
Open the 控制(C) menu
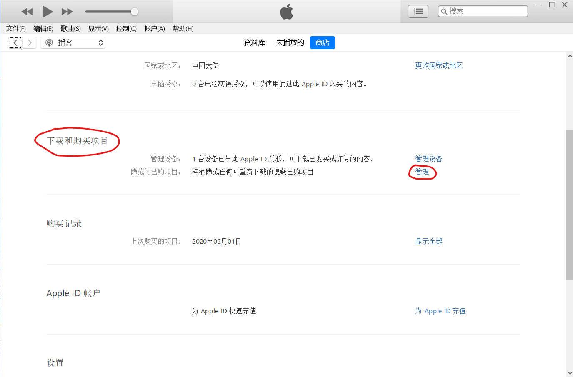[126, 29]
